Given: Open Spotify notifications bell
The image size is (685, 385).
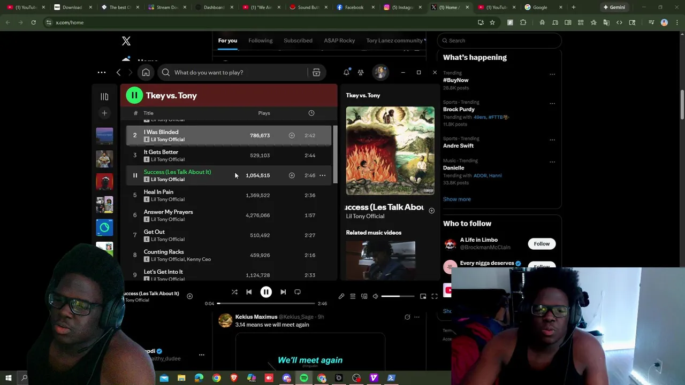Looking at the screenshot, I should 346,72.
